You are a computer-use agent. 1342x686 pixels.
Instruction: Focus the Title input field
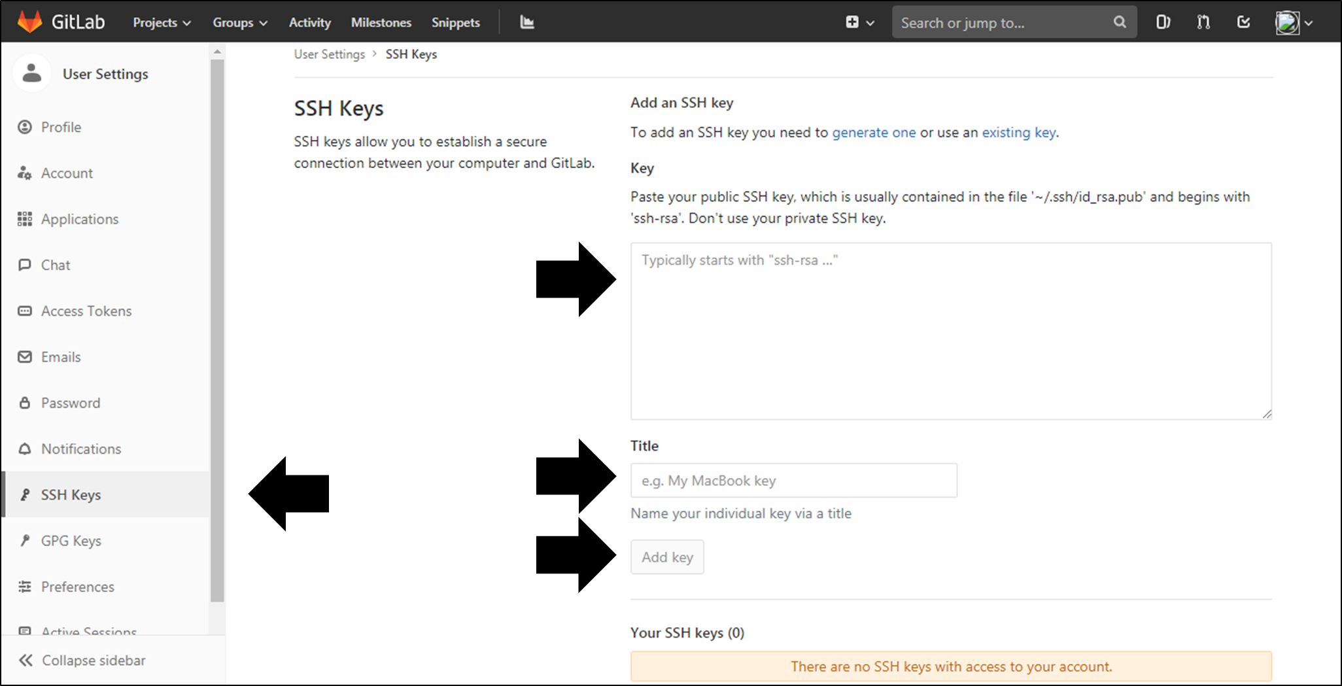point(793,481)
